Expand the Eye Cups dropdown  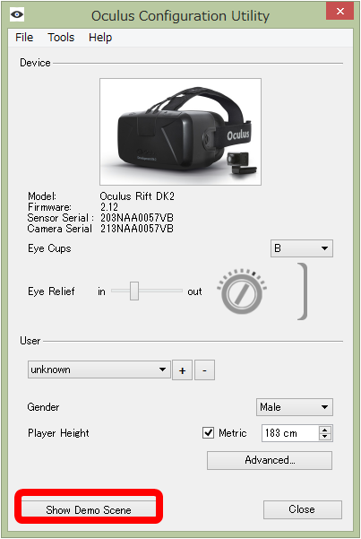tap(302, 248)
